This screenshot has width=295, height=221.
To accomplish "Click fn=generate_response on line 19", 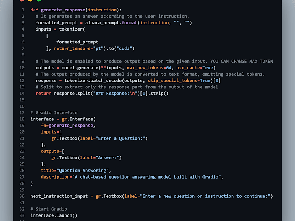I will (x=67, y=126).
